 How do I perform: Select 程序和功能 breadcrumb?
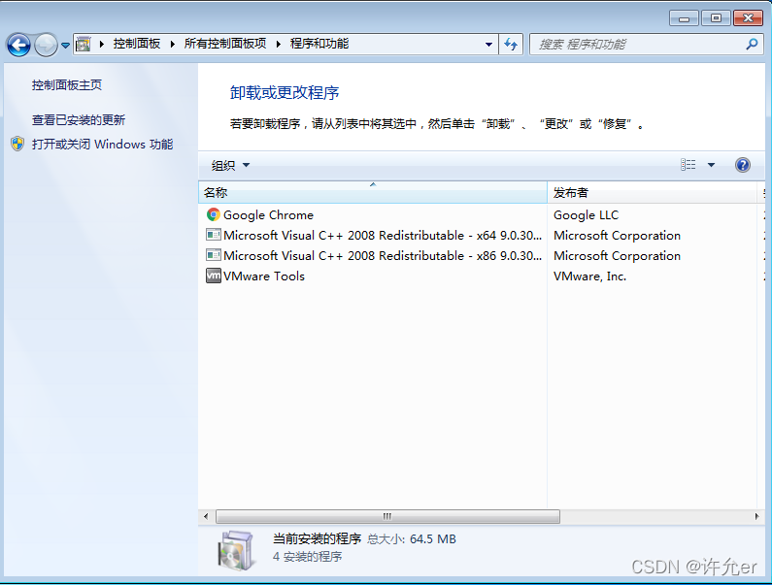[319, 44]
